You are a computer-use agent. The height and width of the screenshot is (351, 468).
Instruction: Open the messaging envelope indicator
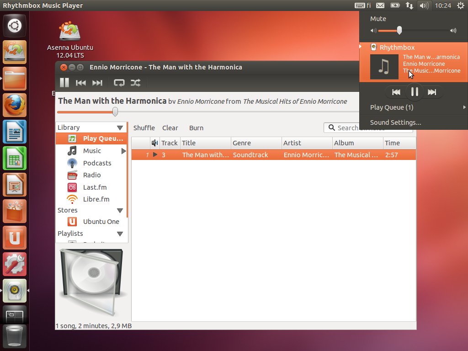[380, 5]
